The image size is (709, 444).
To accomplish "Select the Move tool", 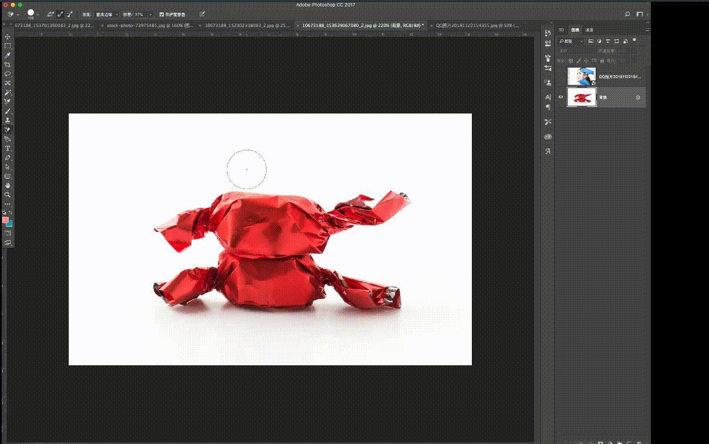I will (x=8, y=36).
